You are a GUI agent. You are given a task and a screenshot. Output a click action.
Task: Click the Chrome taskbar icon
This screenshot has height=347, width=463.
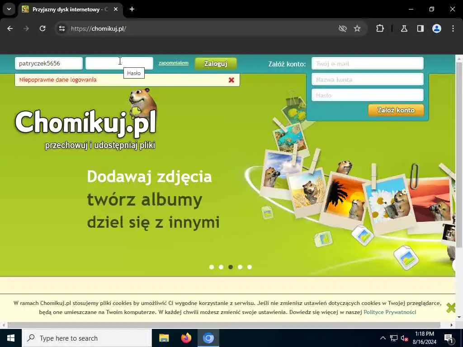point(208,338)
